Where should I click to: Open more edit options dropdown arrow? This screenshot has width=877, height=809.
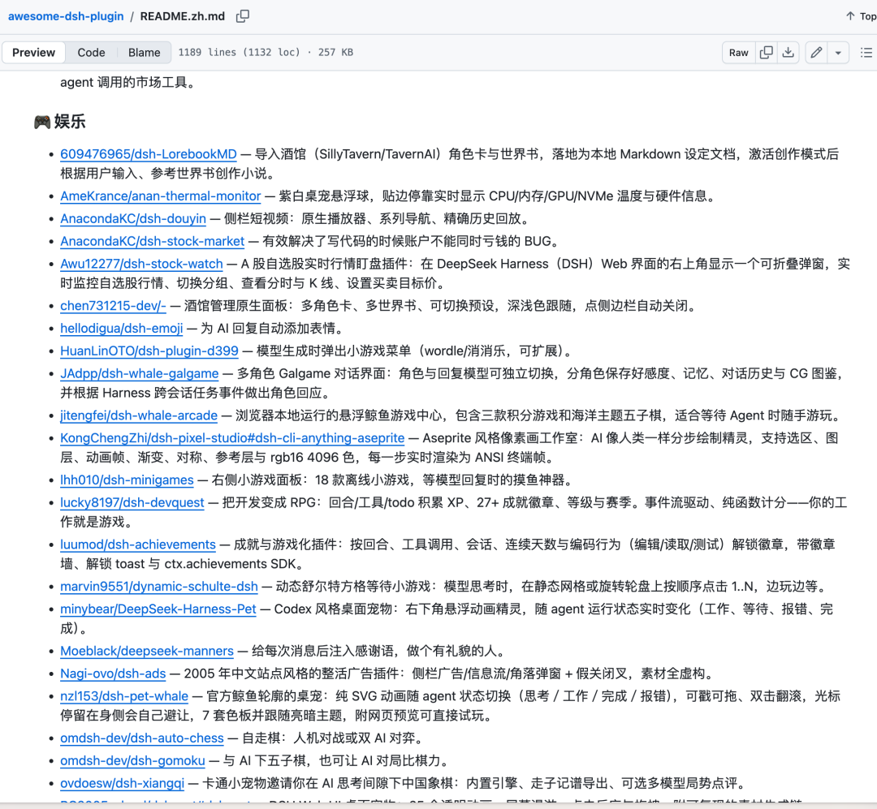coord(838,53)
